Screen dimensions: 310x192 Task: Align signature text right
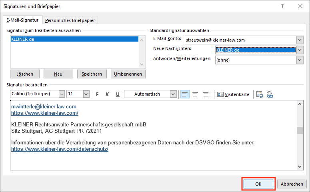[x=206, y=94]
